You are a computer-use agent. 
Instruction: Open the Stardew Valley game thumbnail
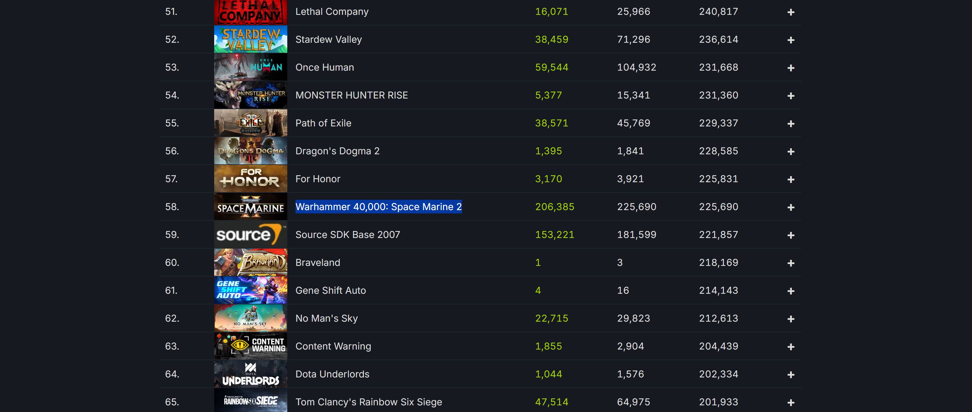tap(251, 39)
